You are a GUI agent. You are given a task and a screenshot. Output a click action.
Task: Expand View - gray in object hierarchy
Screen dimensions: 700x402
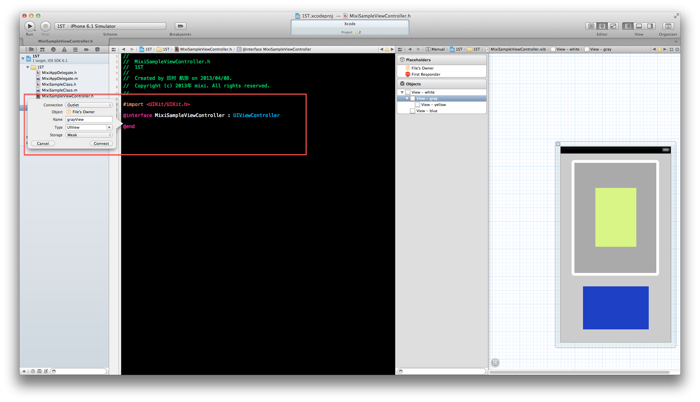[x=406, y=98]
